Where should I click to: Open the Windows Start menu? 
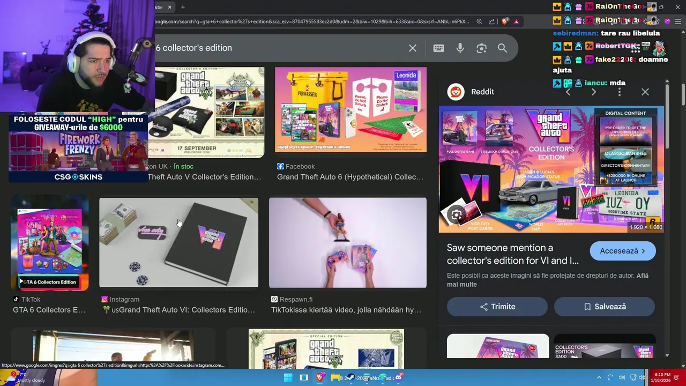(288, 377)
